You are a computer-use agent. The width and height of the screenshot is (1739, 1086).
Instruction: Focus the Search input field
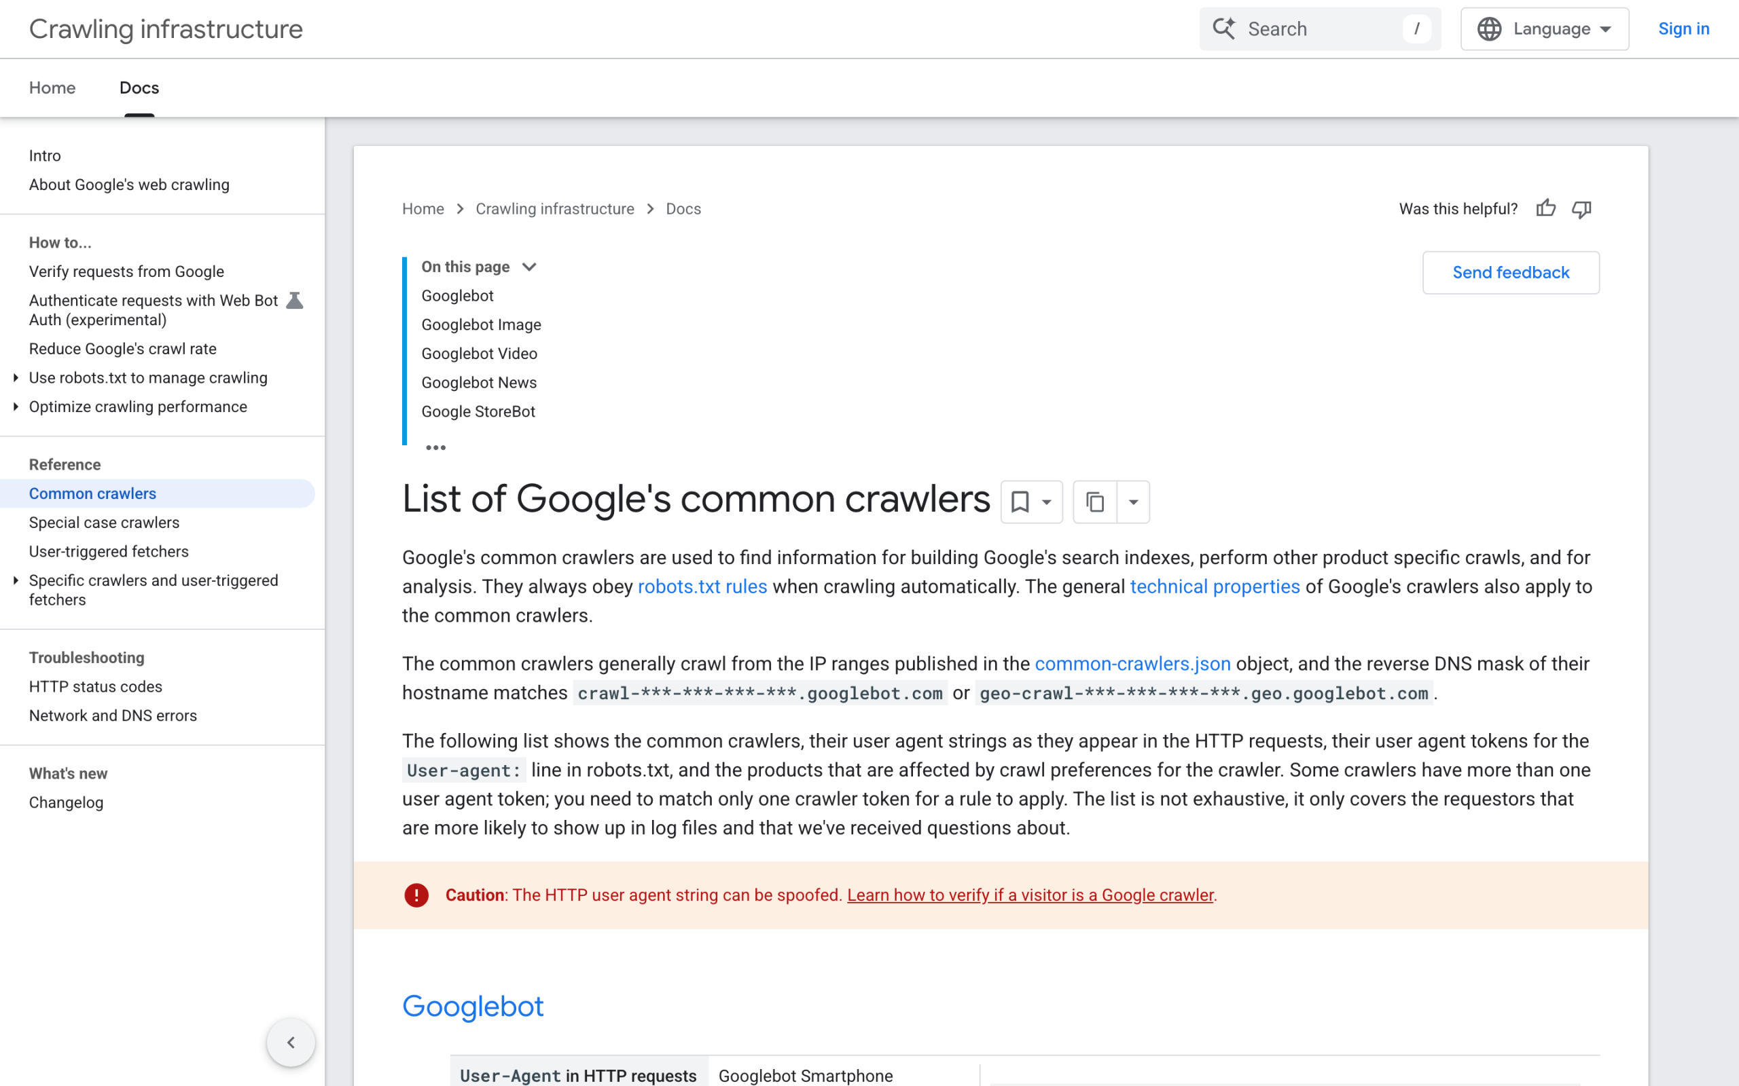point(1320,29)
